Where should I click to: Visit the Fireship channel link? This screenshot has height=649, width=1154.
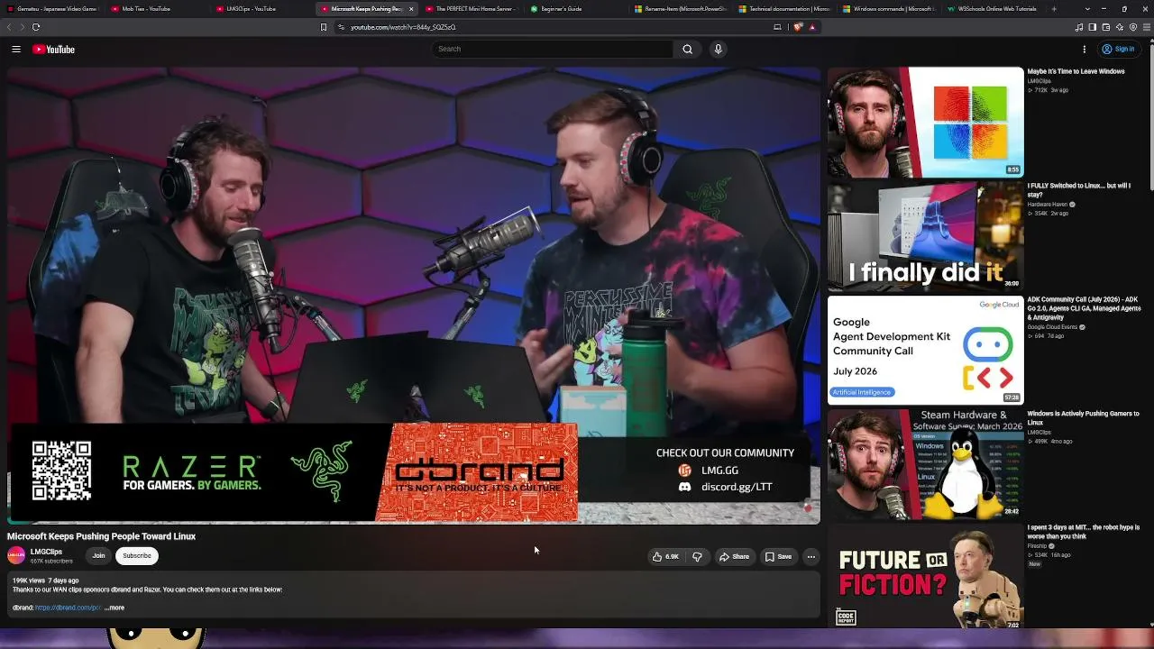[x=1037, y=545]
